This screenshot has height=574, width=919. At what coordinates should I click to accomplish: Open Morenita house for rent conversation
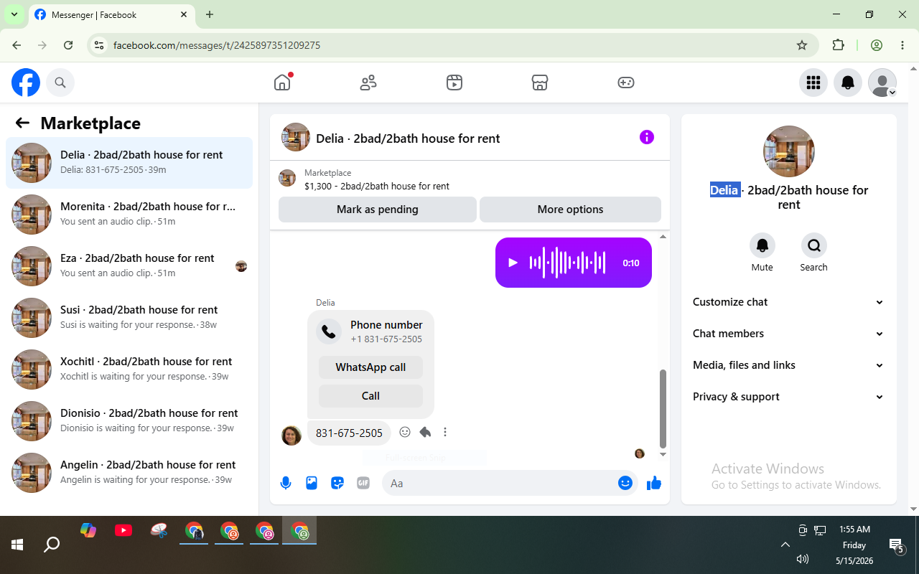pos(129,215)
